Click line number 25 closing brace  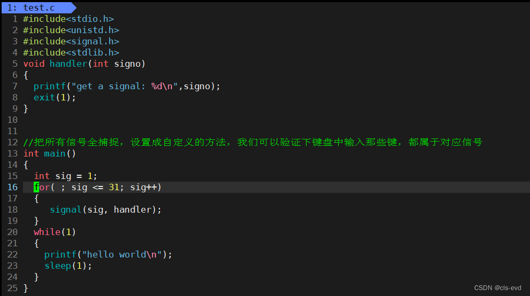pos(12,288)
